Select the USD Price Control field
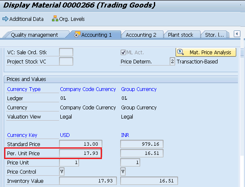 point(62,172)
